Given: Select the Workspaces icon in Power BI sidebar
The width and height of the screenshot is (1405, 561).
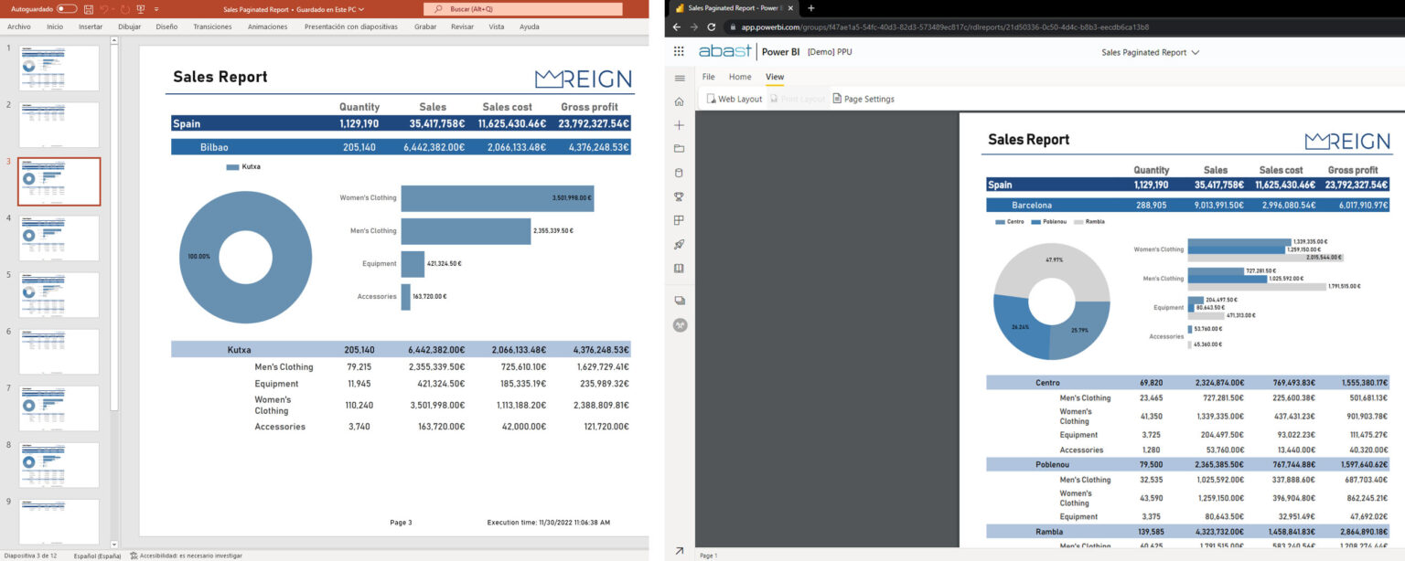Looking at the screenshot, I should (x=680, y=219).
